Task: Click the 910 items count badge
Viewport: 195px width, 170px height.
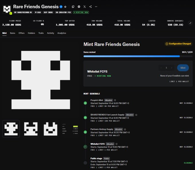Action: [38, 12]
